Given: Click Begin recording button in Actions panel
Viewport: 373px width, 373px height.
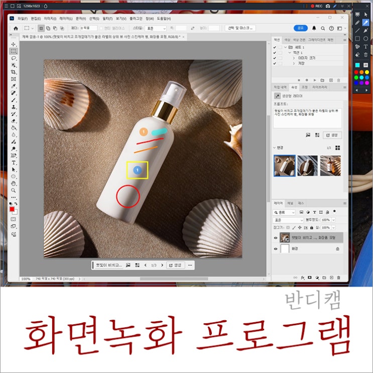Looking at the screenshot, I should 307,80.
